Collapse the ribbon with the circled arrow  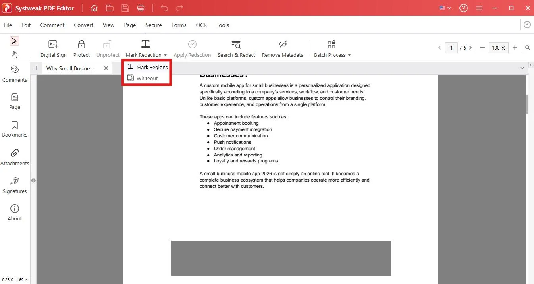coord(527,25)
